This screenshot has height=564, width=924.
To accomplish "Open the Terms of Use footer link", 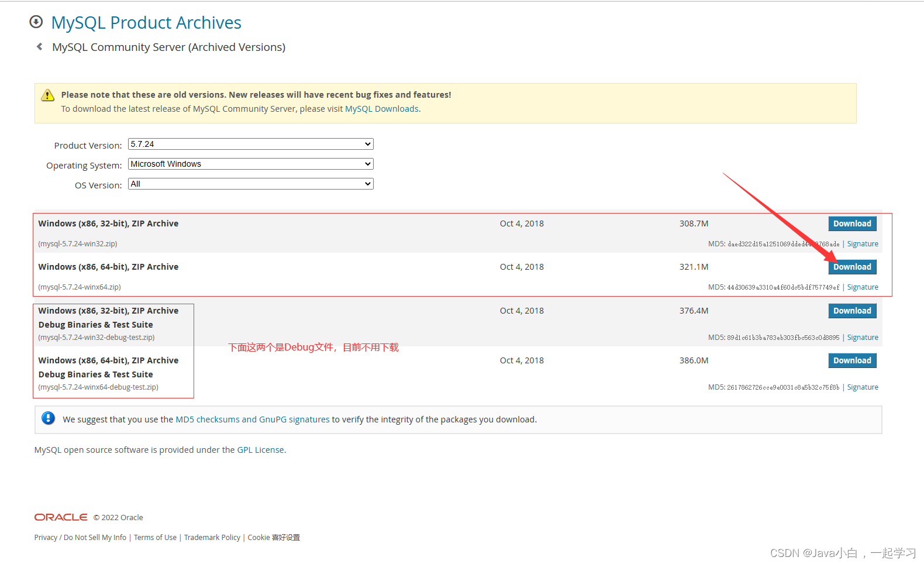I will point(155,538).
